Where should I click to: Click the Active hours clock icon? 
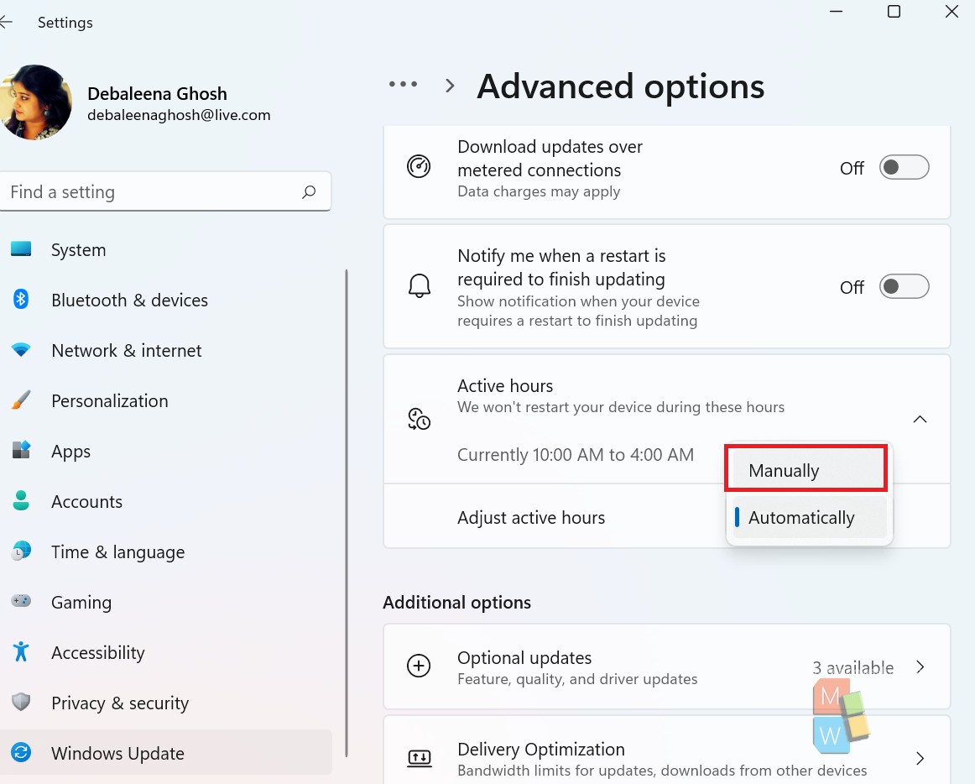[x=419, y=419]
